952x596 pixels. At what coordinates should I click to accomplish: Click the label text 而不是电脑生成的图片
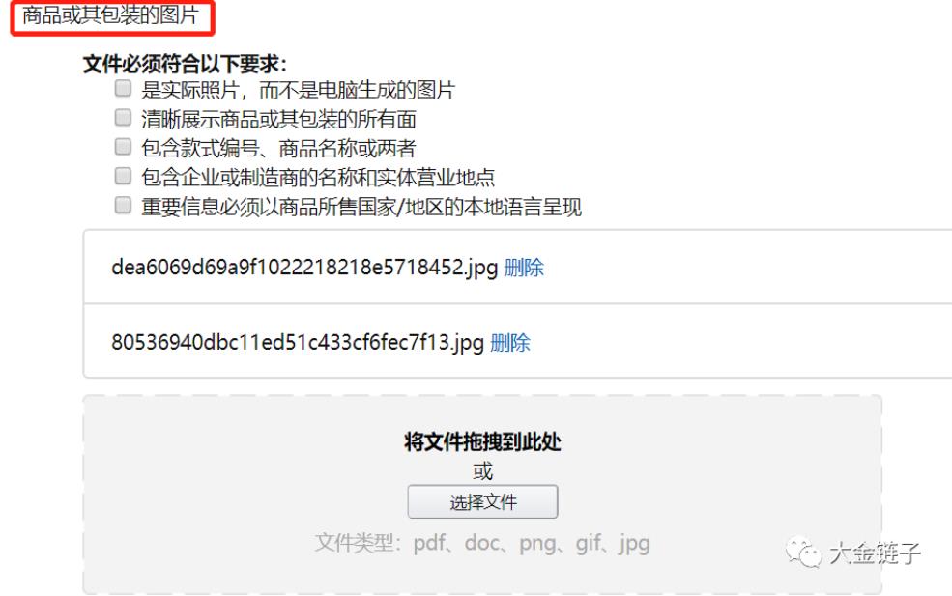coord(357,90)
